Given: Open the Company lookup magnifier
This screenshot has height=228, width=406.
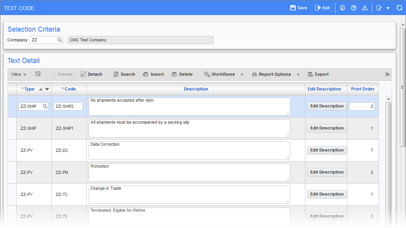Looking at the screenshot, I should click(60, 40).
